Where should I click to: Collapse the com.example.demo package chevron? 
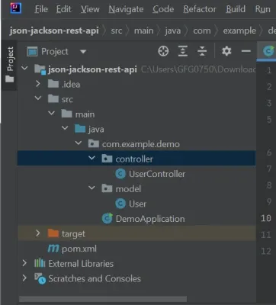79,143
